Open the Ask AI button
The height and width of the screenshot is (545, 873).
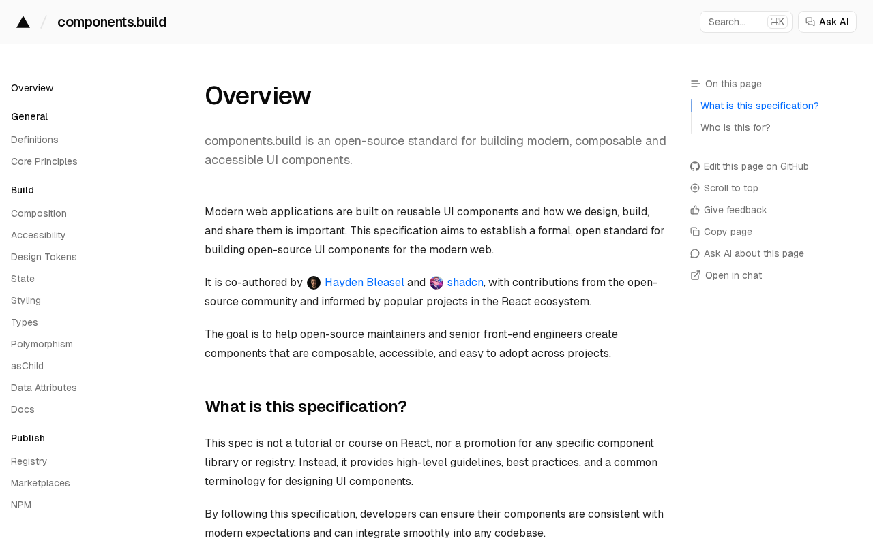[827, 22]
